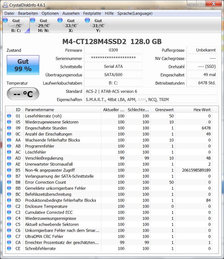Click the status icon of Wachsende fehlerhafte Blocks
224x259 pixels.
[9, 140]
